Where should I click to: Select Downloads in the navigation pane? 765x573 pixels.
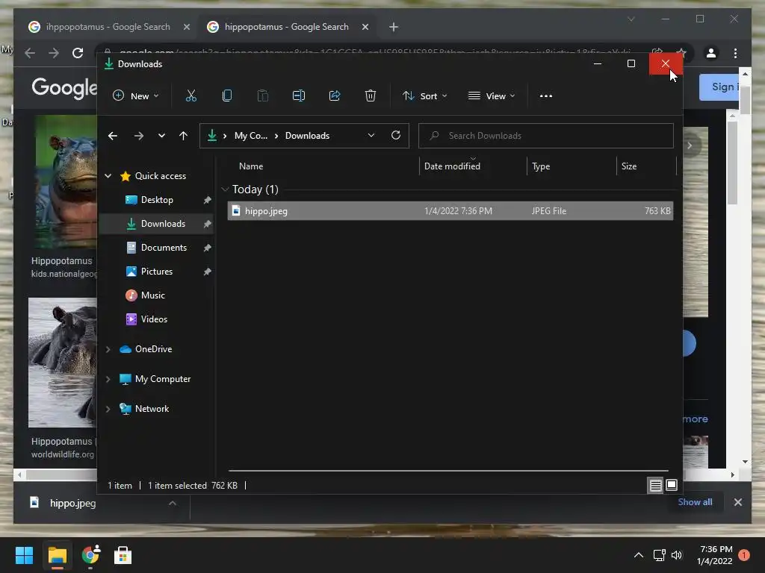click(157, 224)
